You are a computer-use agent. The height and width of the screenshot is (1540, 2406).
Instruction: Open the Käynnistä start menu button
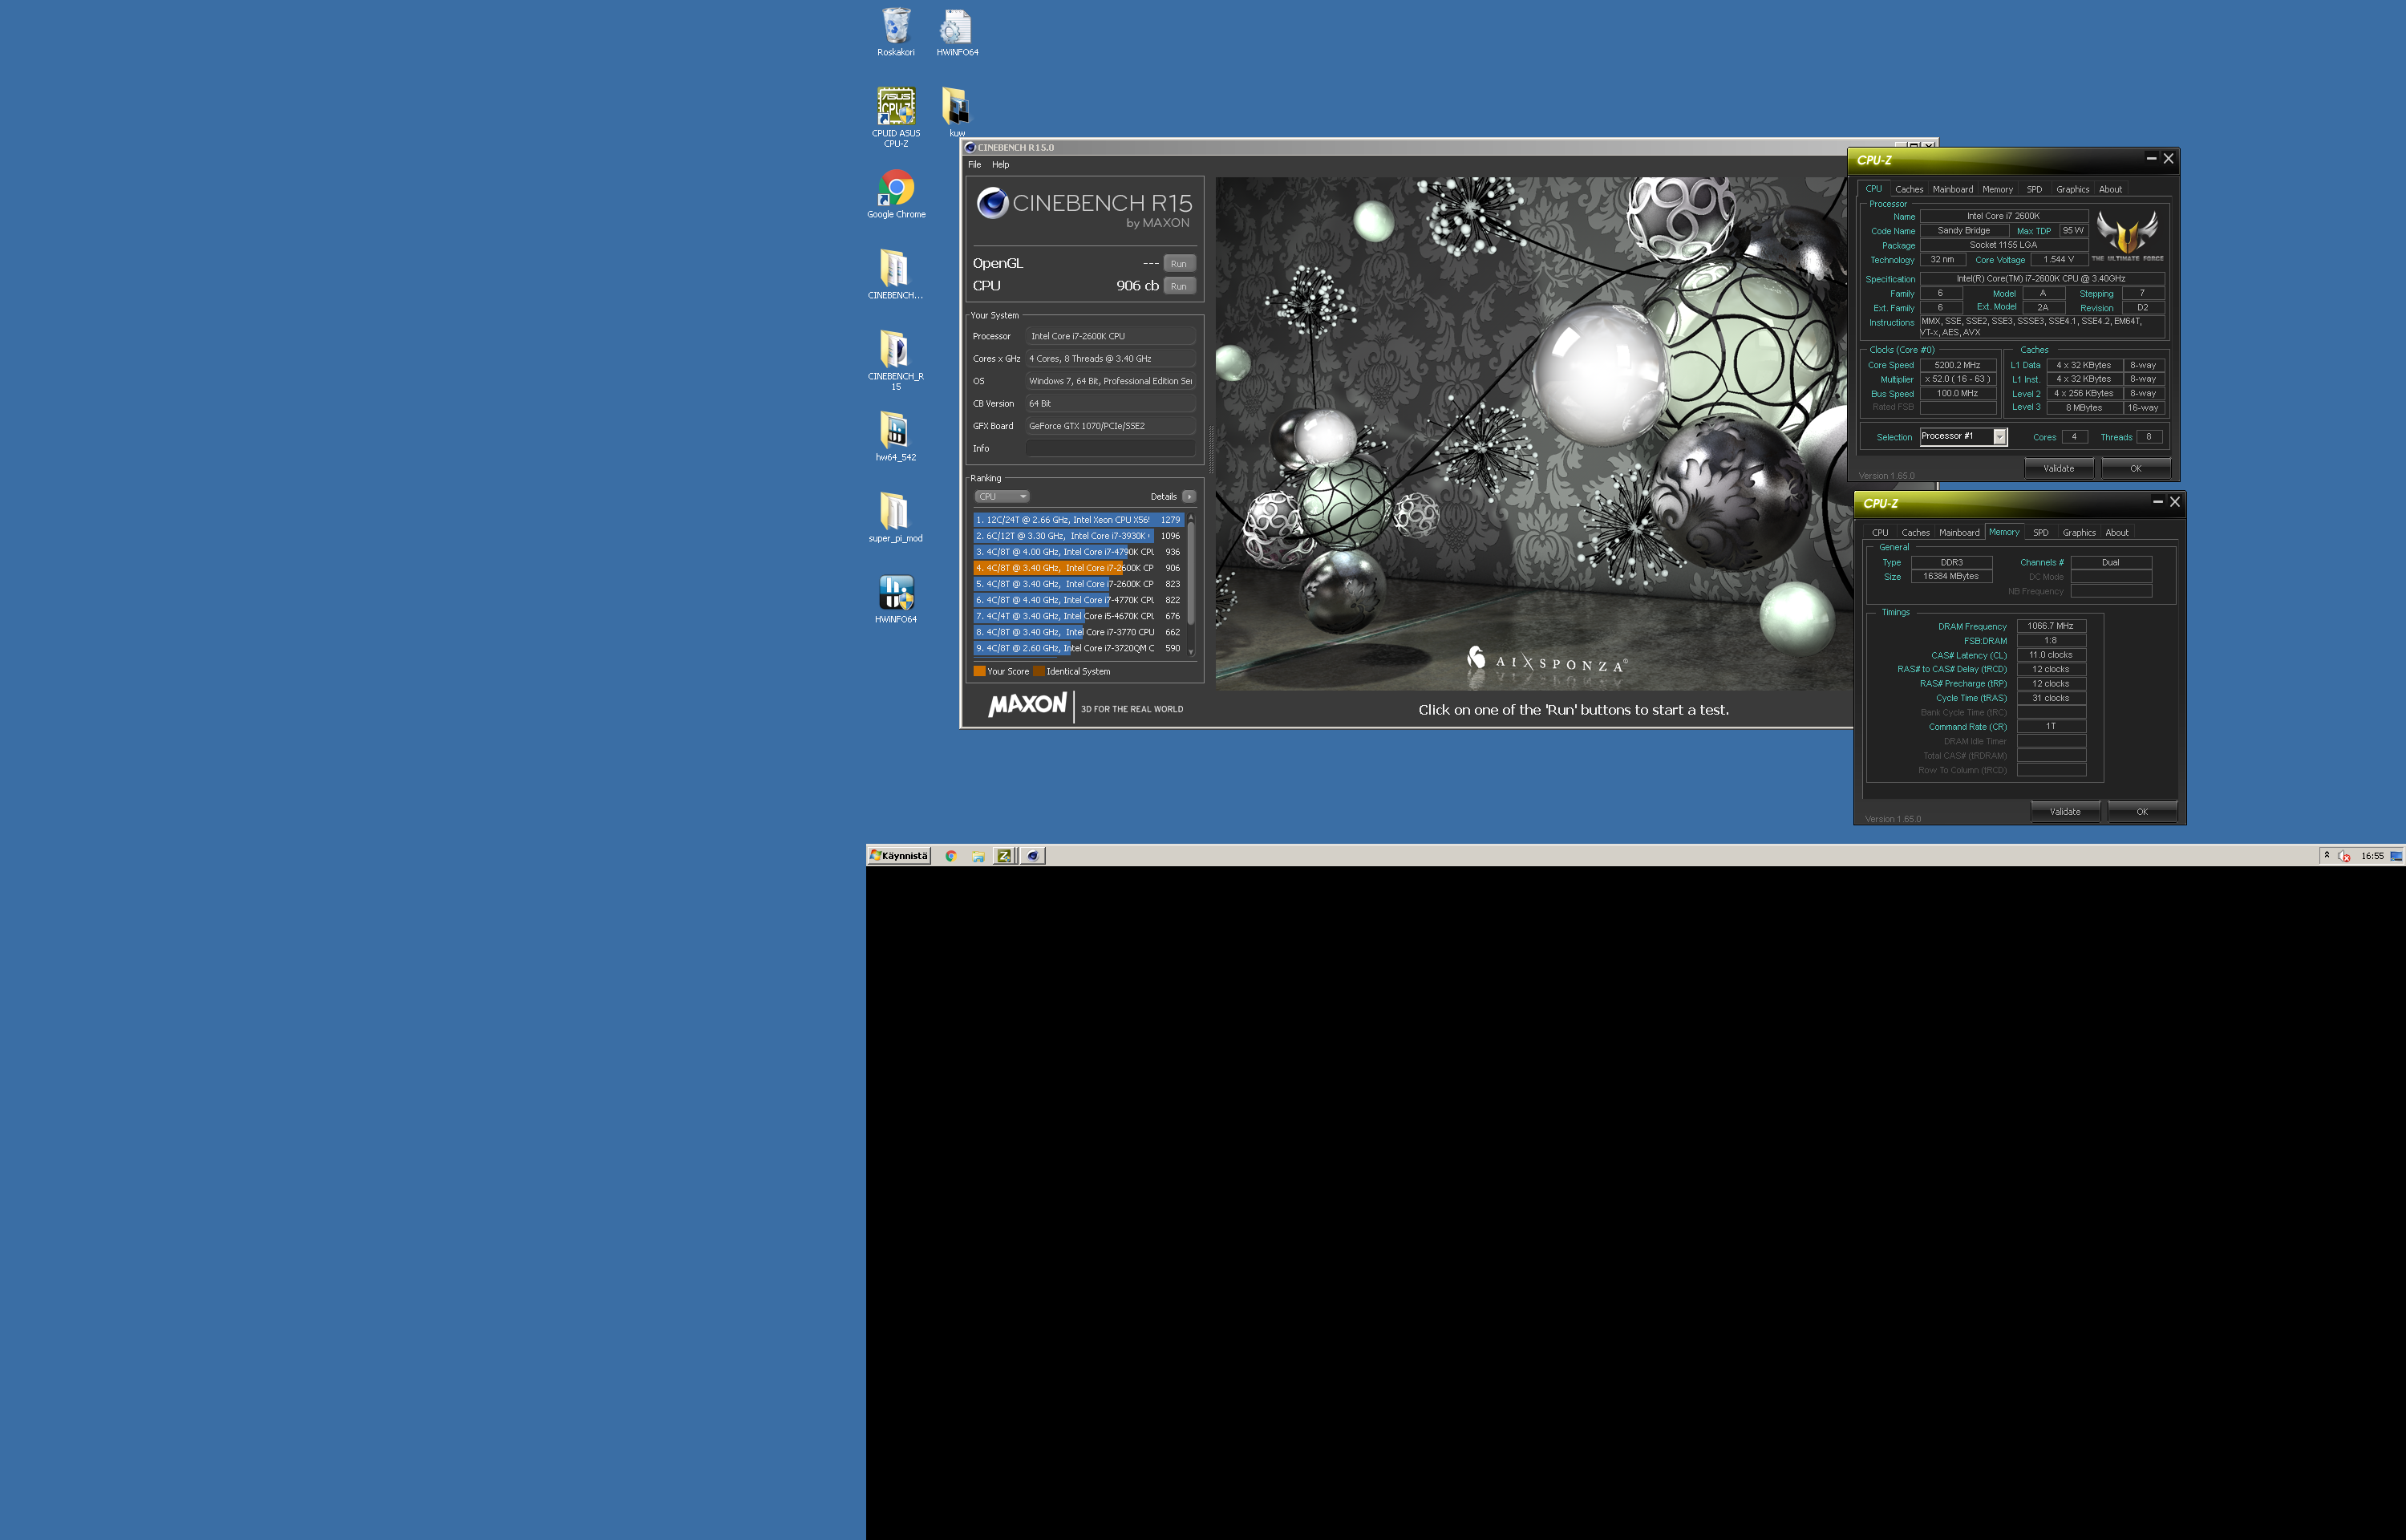pos(900,856)
